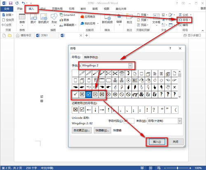Click the Undo arrow icon

(x=23, y=3)
